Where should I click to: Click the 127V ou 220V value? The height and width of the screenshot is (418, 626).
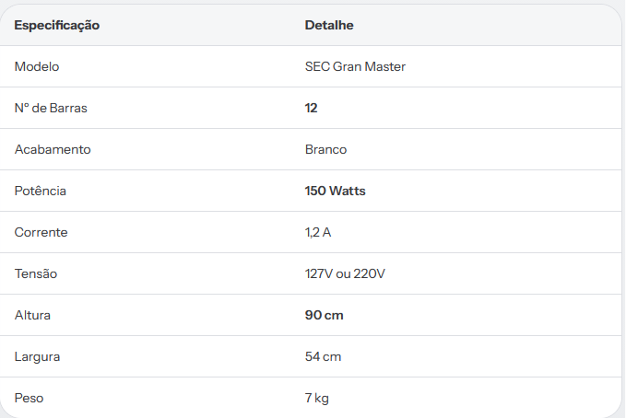[345, 274]
